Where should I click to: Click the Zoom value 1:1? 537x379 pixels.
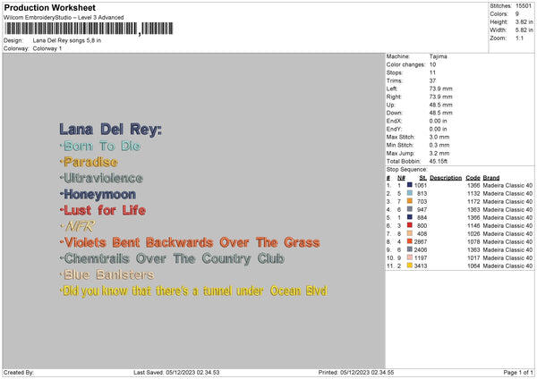[519, 38]
